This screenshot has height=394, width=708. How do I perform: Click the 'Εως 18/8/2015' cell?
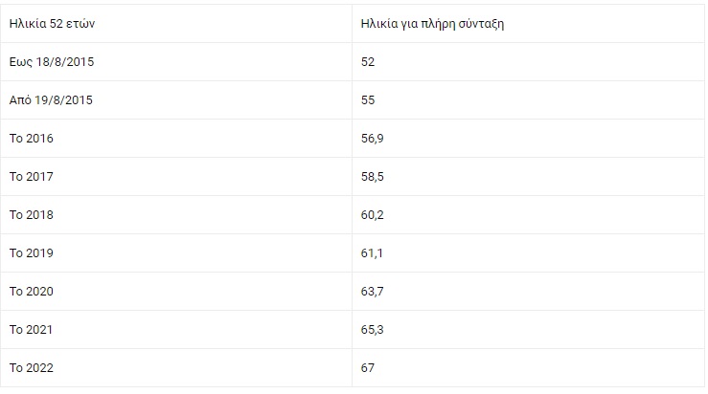(x=52, y=62)
